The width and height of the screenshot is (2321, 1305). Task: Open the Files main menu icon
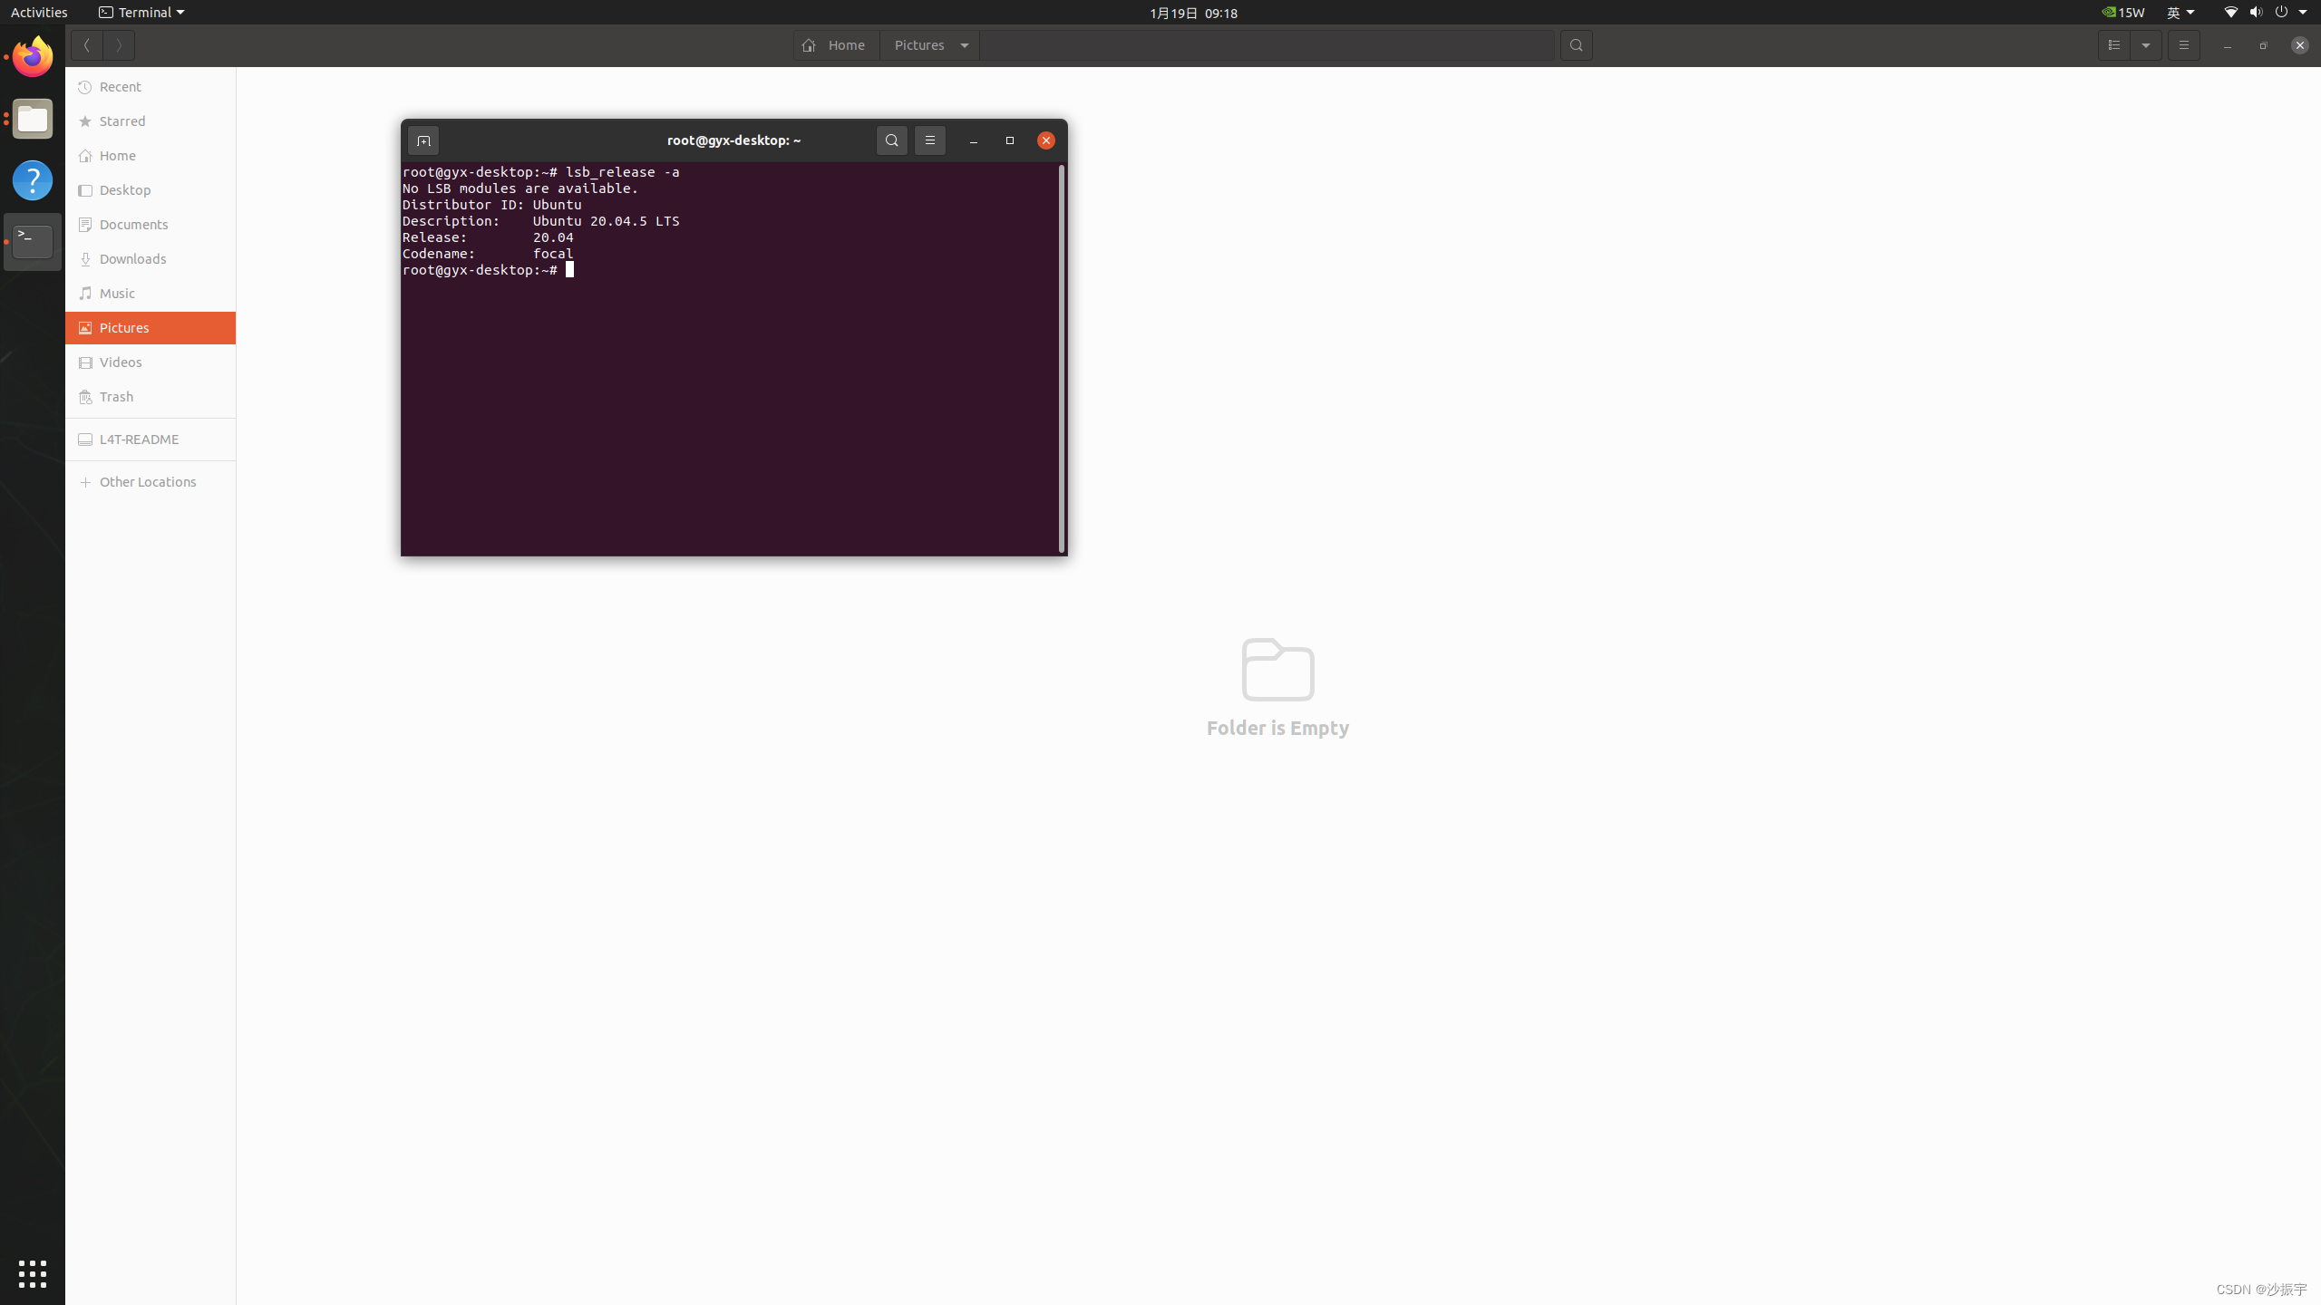pyautogui.click(x=2183, y=45)
